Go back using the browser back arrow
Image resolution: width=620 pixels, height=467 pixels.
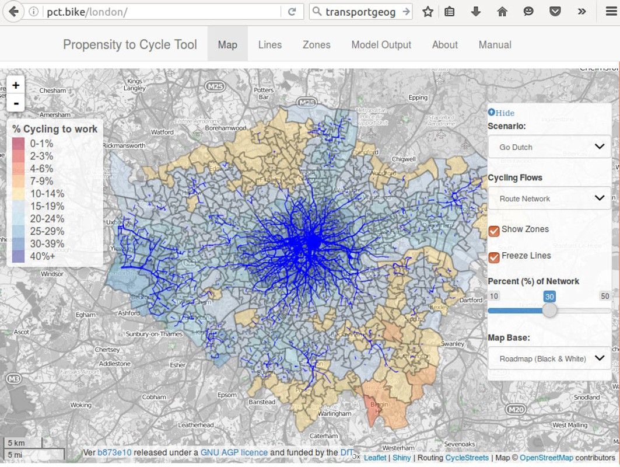(13, 12)
